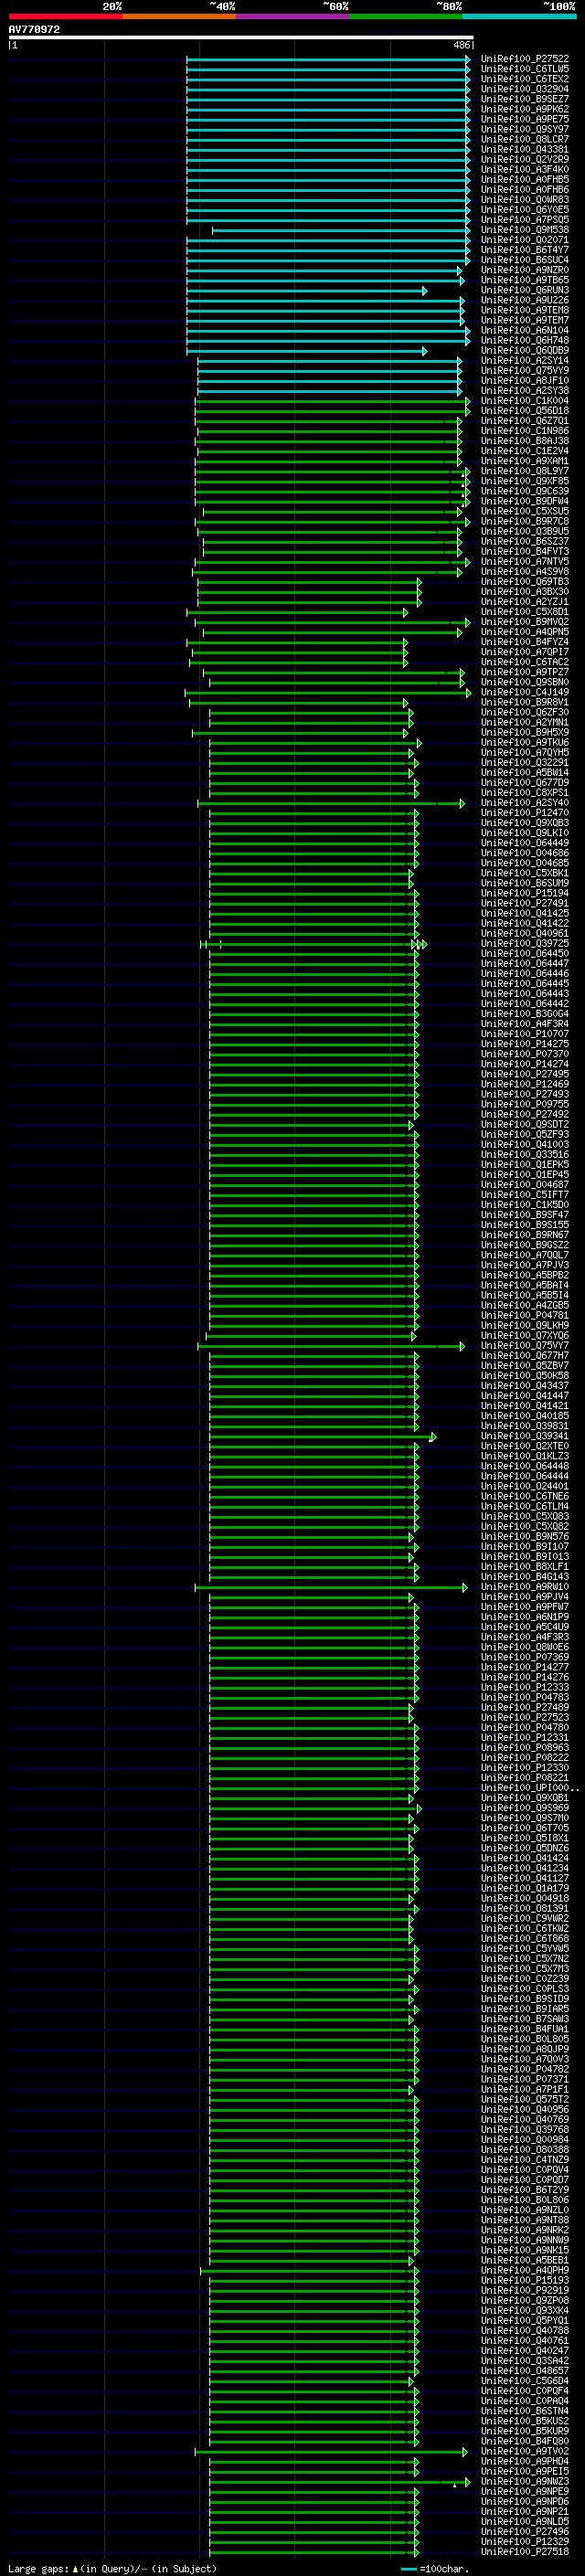Select label UniRef100_Q41003
The image size is (585, 2576).
[525, 1144]
